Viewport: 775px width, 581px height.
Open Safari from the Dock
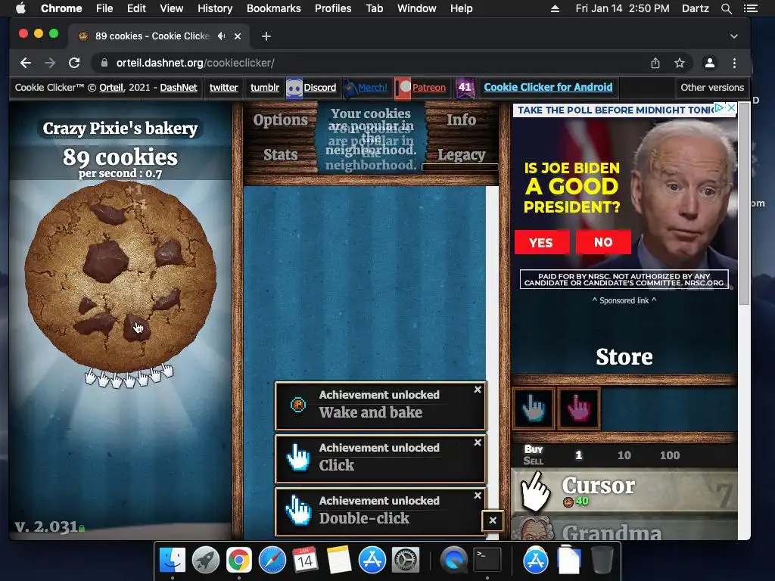pos(272,560)
